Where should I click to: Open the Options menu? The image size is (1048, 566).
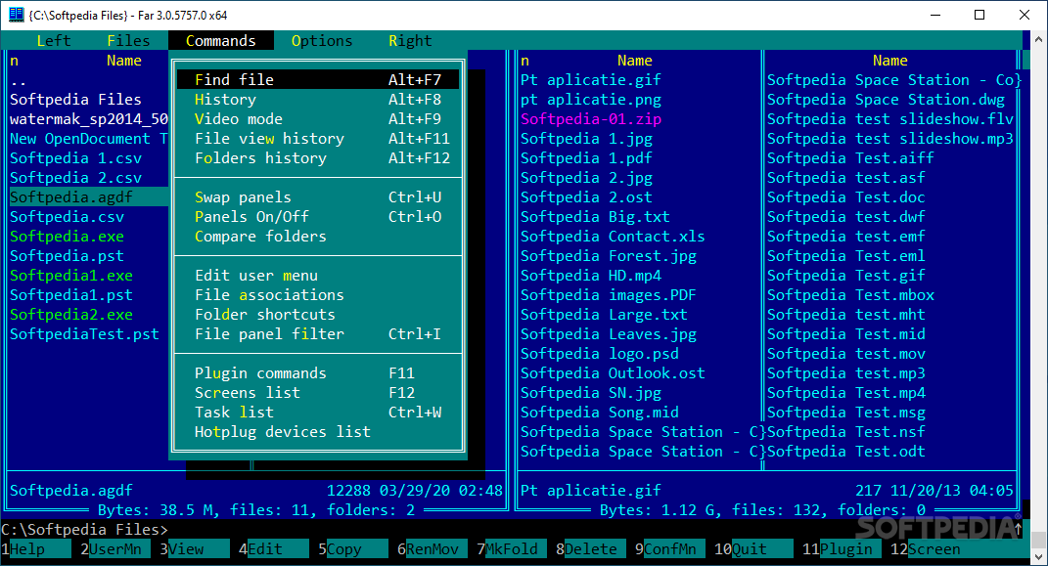coord(322,41)
